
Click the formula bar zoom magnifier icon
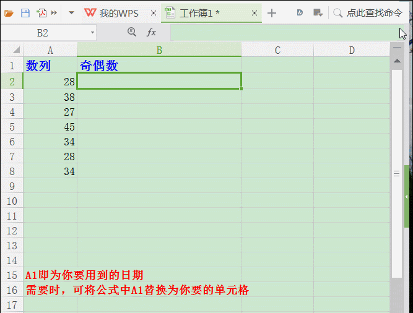coord(132,32)
